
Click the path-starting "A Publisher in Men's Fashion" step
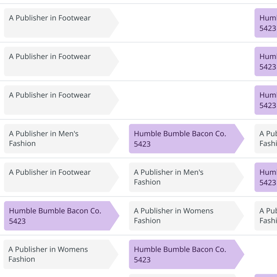click(58, 138)
